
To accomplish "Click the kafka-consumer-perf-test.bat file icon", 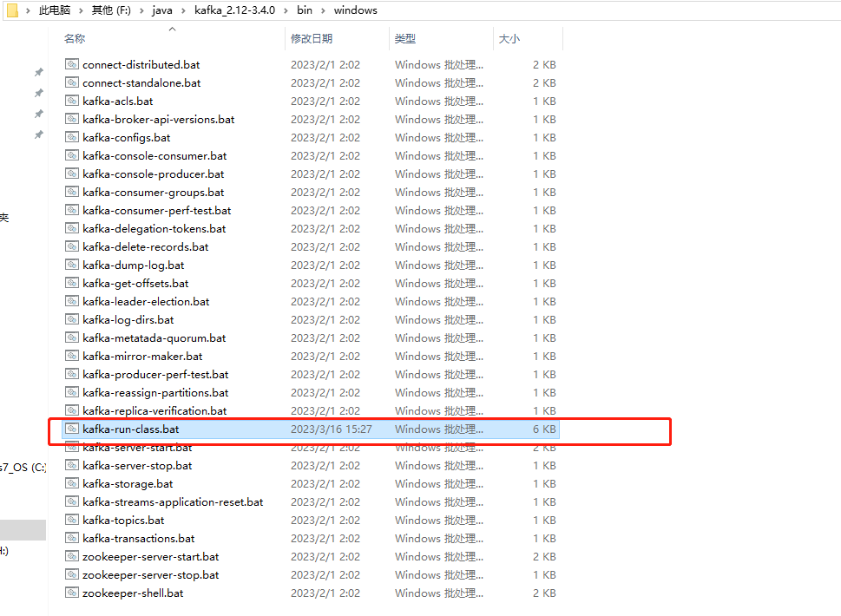I will click(x=72, y=210).
